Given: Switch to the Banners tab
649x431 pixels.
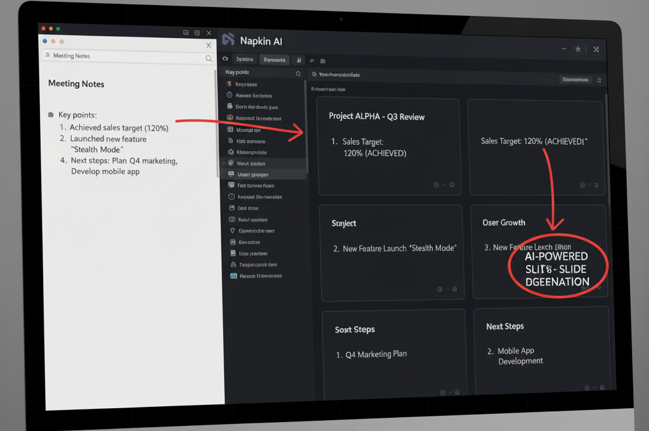Looking at the screenshot, I should coord(274,60).
